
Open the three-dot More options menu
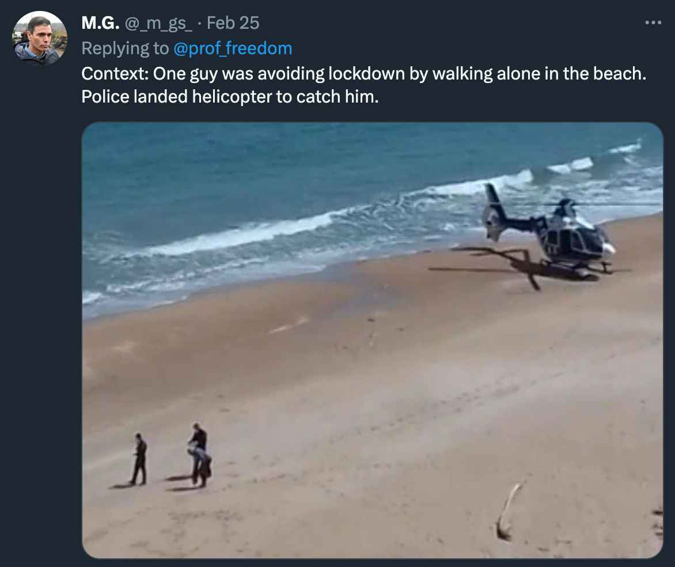[653, 22]
